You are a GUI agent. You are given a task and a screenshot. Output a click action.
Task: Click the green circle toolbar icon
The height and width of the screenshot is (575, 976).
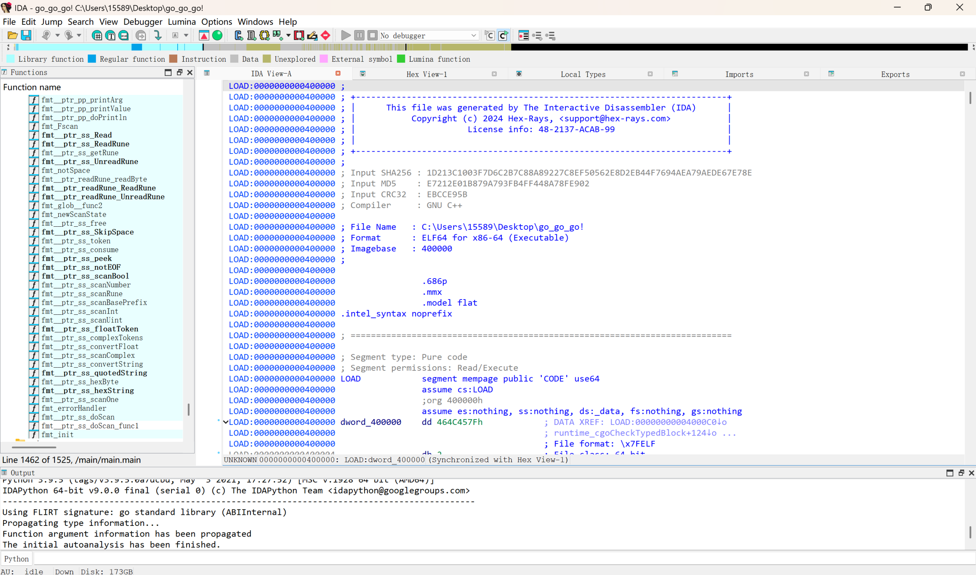(x=217, y=36)
